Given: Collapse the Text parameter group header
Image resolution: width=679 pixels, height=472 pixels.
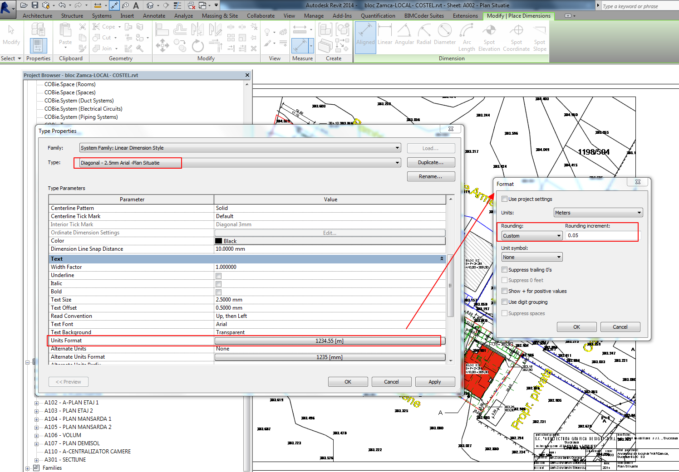Looking at the screenshot, I should (x=442, y=259).
